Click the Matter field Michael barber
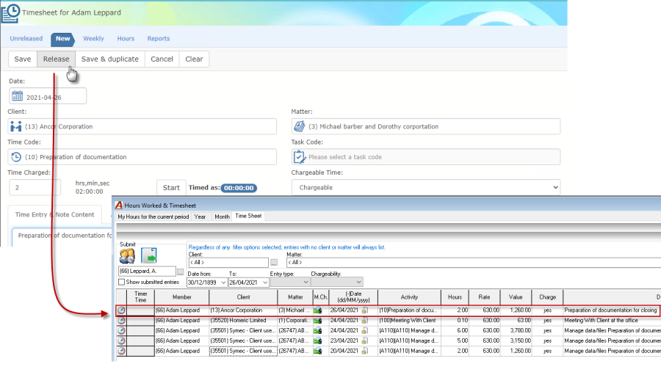 426,126
